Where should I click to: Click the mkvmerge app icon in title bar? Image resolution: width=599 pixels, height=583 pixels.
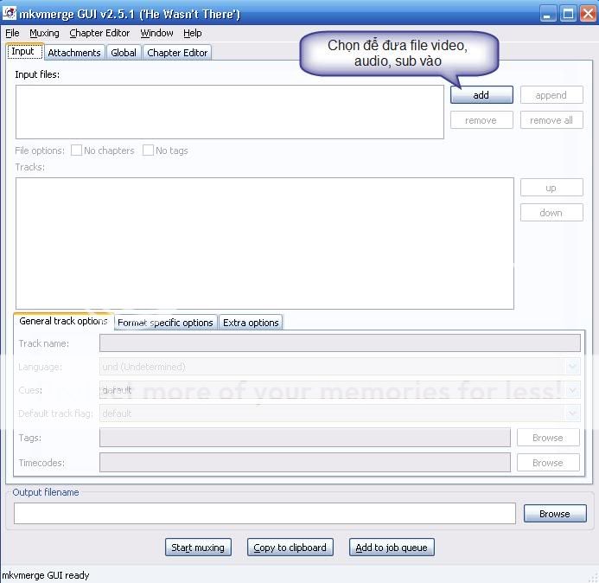pyautogui.click(x=10, y=13)
